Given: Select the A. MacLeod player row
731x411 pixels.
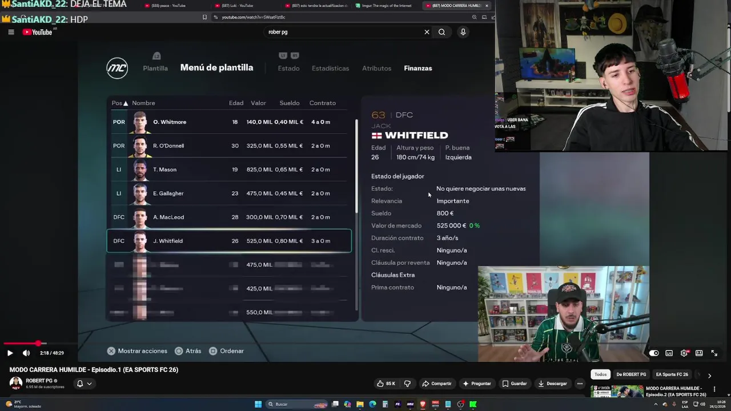Looking at the screenshot, I should (x=229, y=217).
